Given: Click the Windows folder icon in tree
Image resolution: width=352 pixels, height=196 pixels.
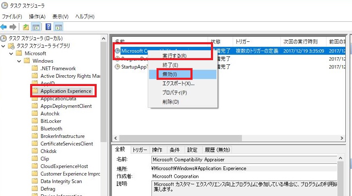Looking at the screenshot, I should [27, 61].
